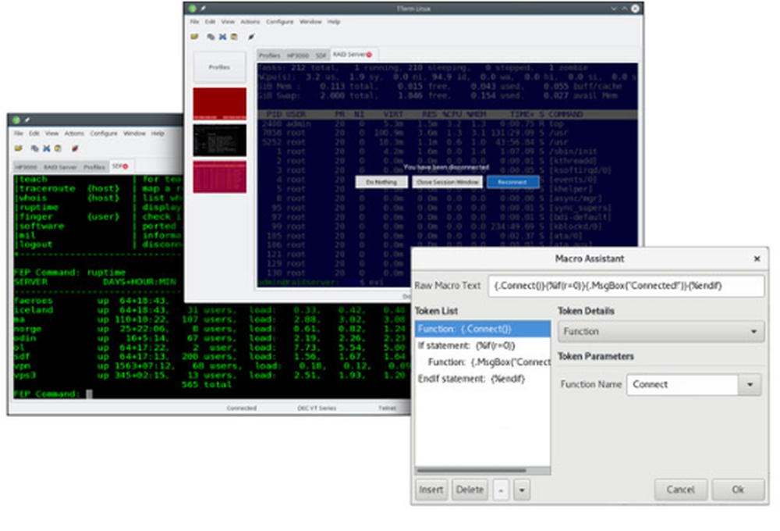Screen dimensions: 780x531
Task: Click the Profiles thumbnail in sidebar
Action: [x=219, y=66]
